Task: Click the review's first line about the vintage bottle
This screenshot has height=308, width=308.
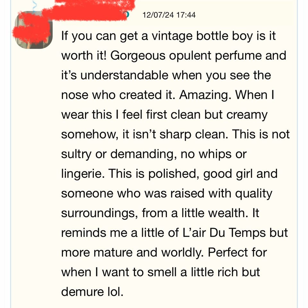Action: (168, 36)
